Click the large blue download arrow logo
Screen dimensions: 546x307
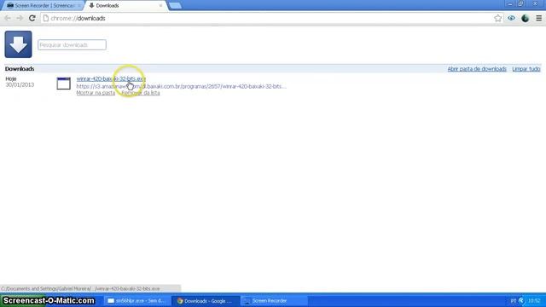(x=18, y=44)
